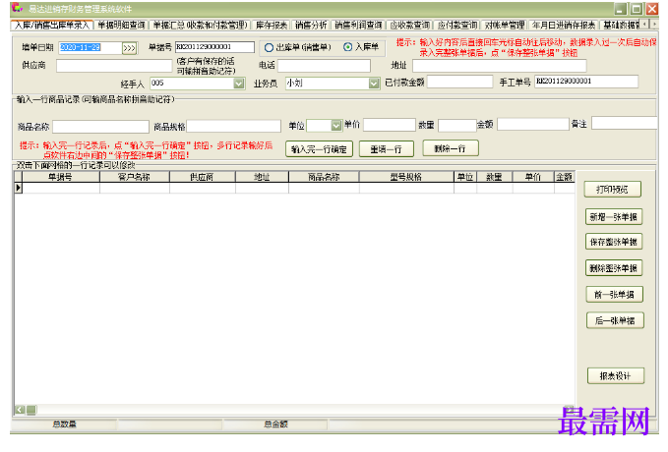Click the horizontal scrollbar left arrow

point(20,410)
